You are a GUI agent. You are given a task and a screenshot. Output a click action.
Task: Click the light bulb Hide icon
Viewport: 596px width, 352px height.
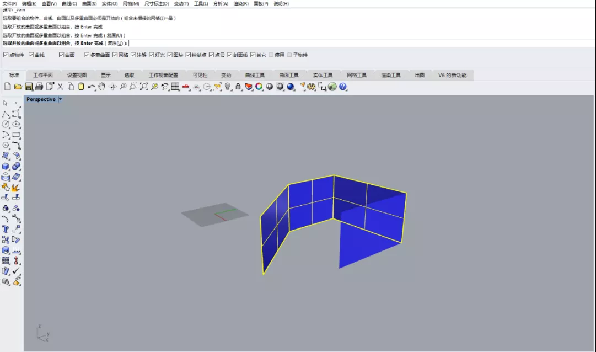[x=228, y=87]
